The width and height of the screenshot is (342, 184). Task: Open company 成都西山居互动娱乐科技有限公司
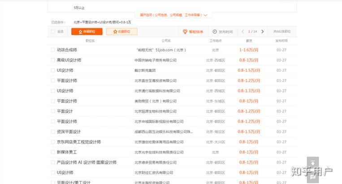point(164,132)
